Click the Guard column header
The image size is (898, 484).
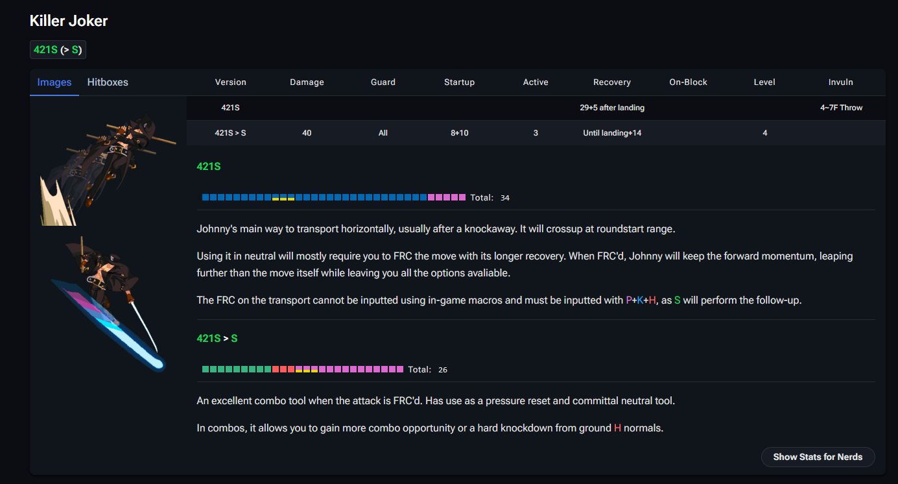[383, 82]
